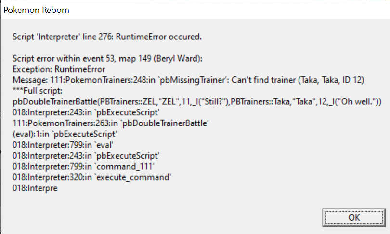Click the truncated '018:Interpre' last line
The height and width of the screenshot is (234, 390).
pyautogui.click(x=35, y=188)
